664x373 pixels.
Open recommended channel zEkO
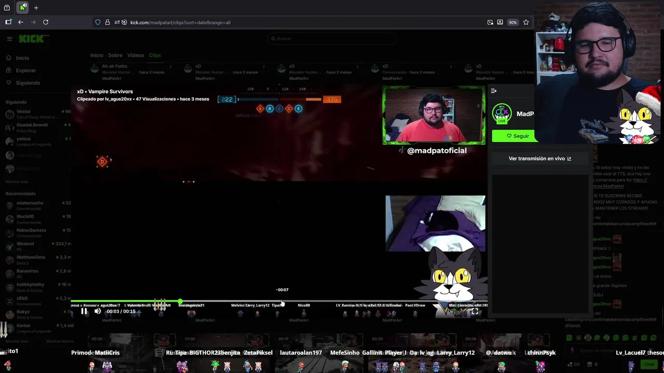pyautogui.click(x=37, y=300)
